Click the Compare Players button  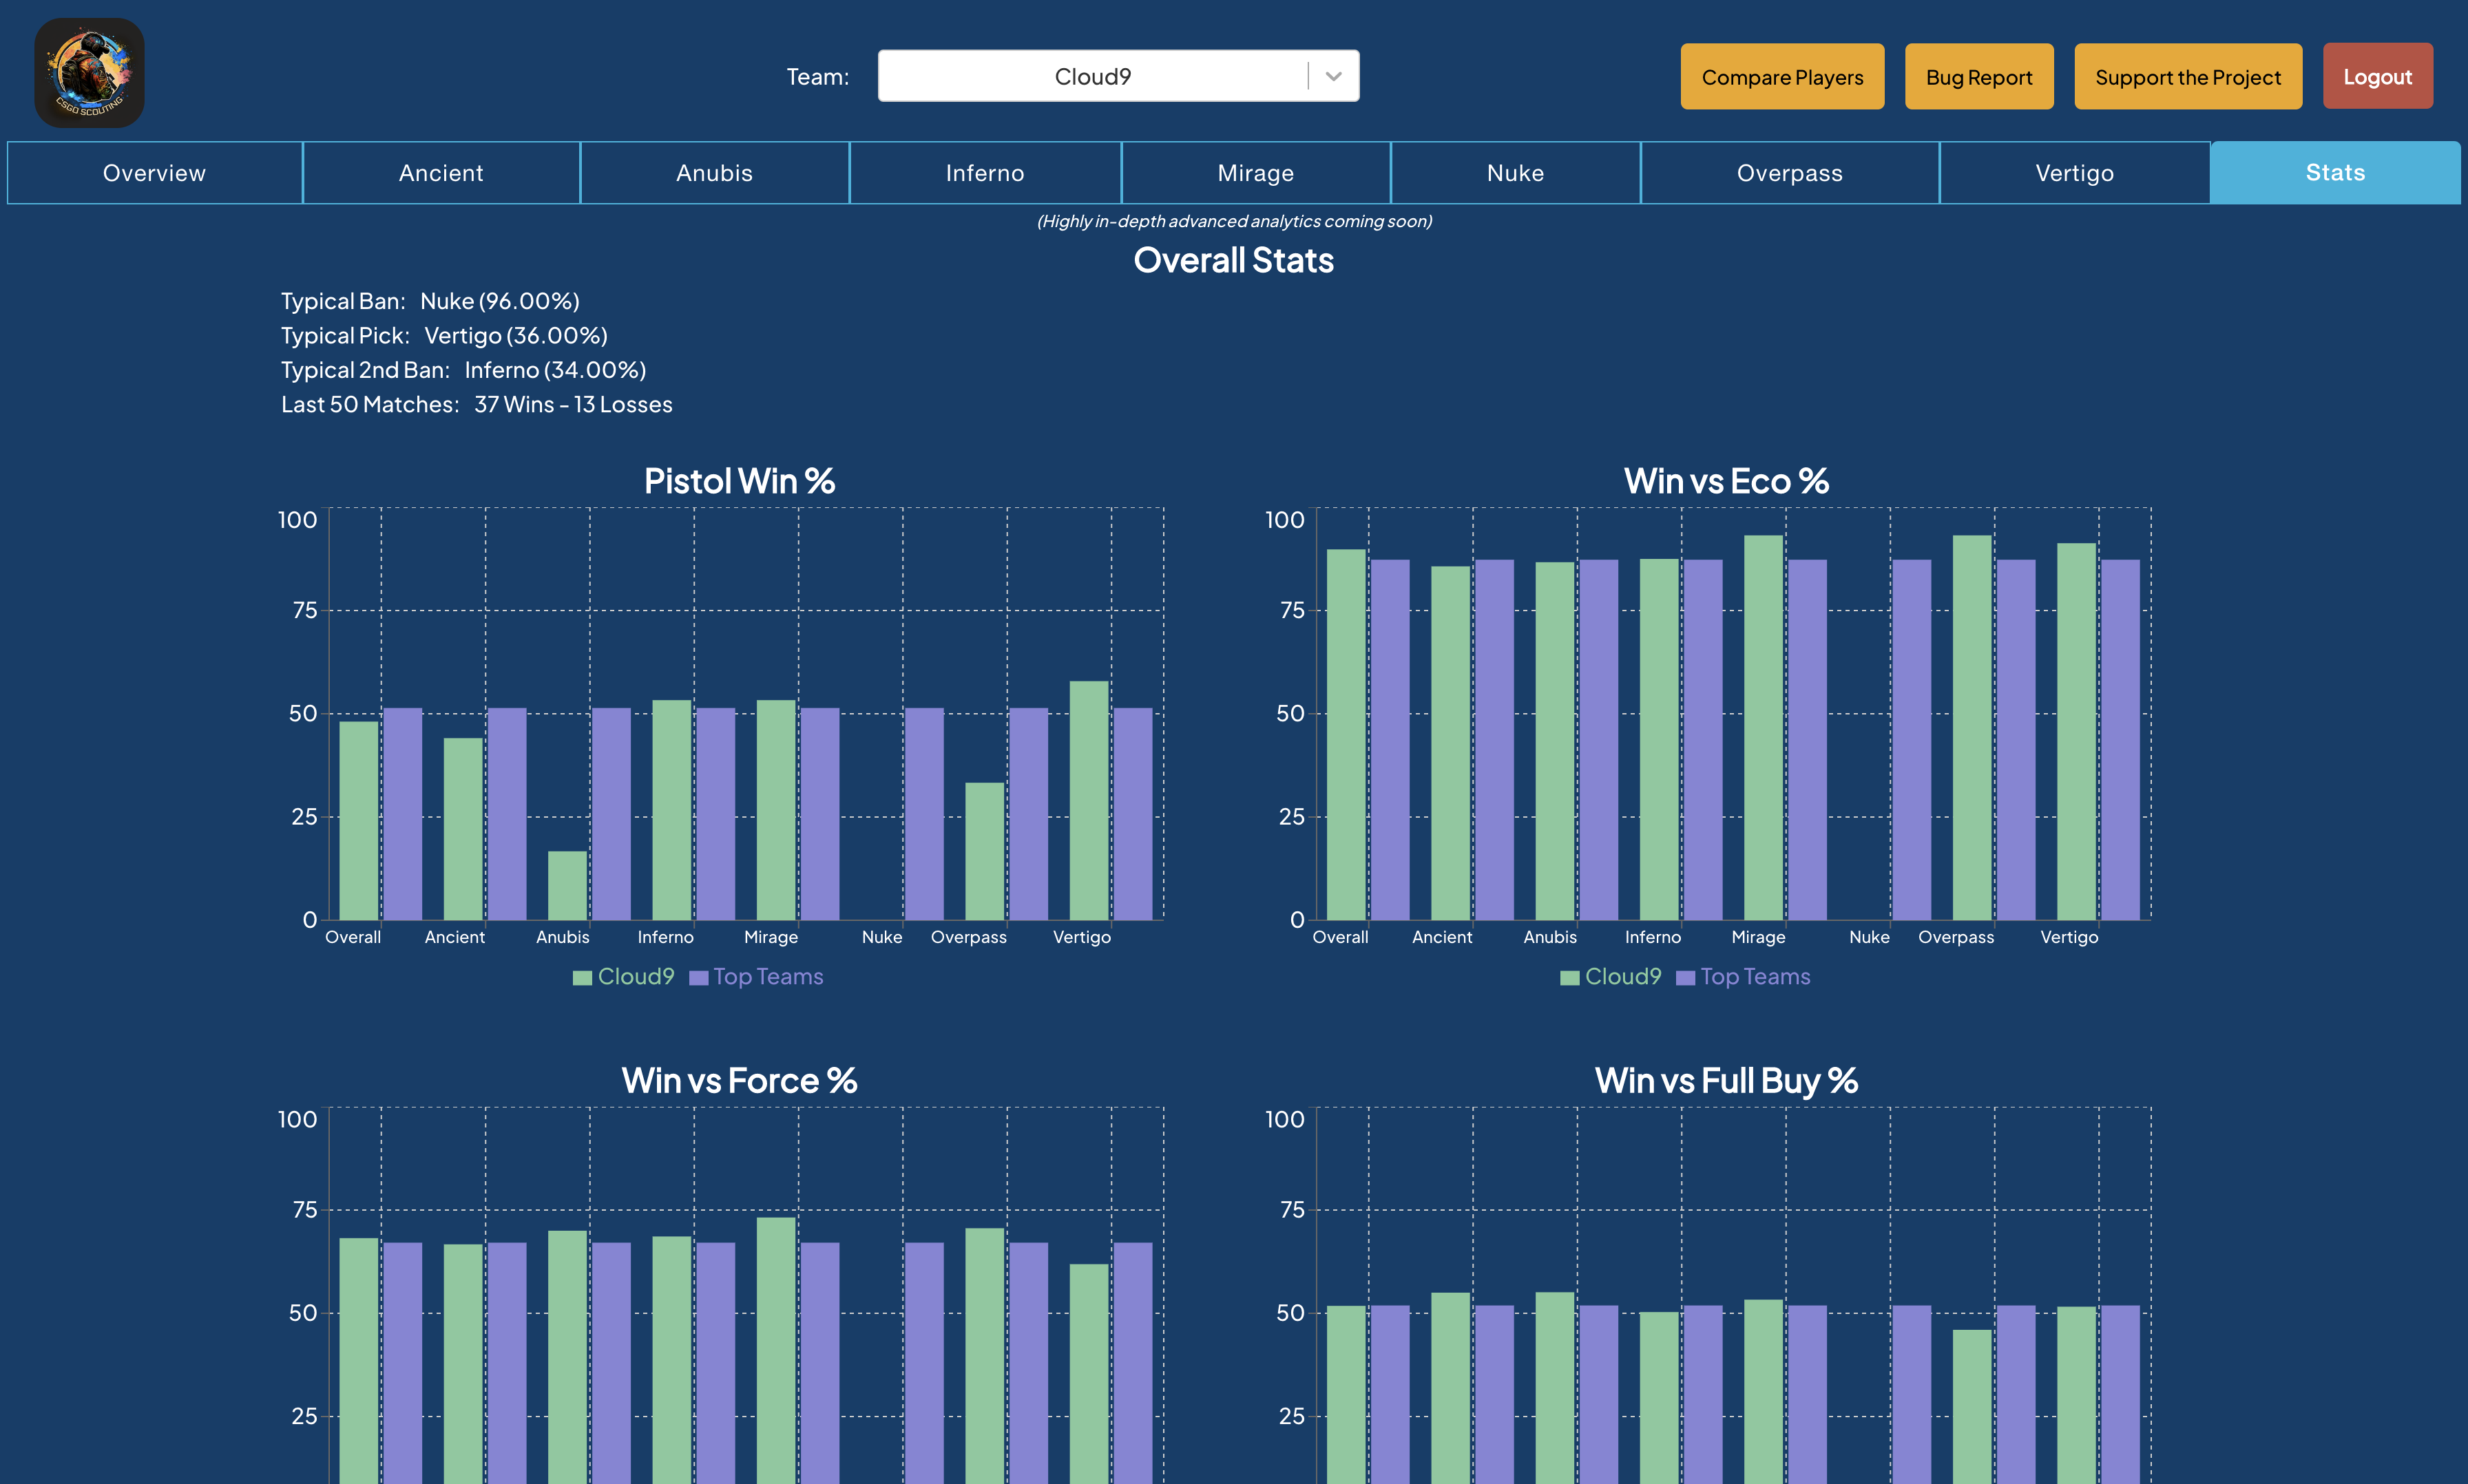click(1781, 77)
